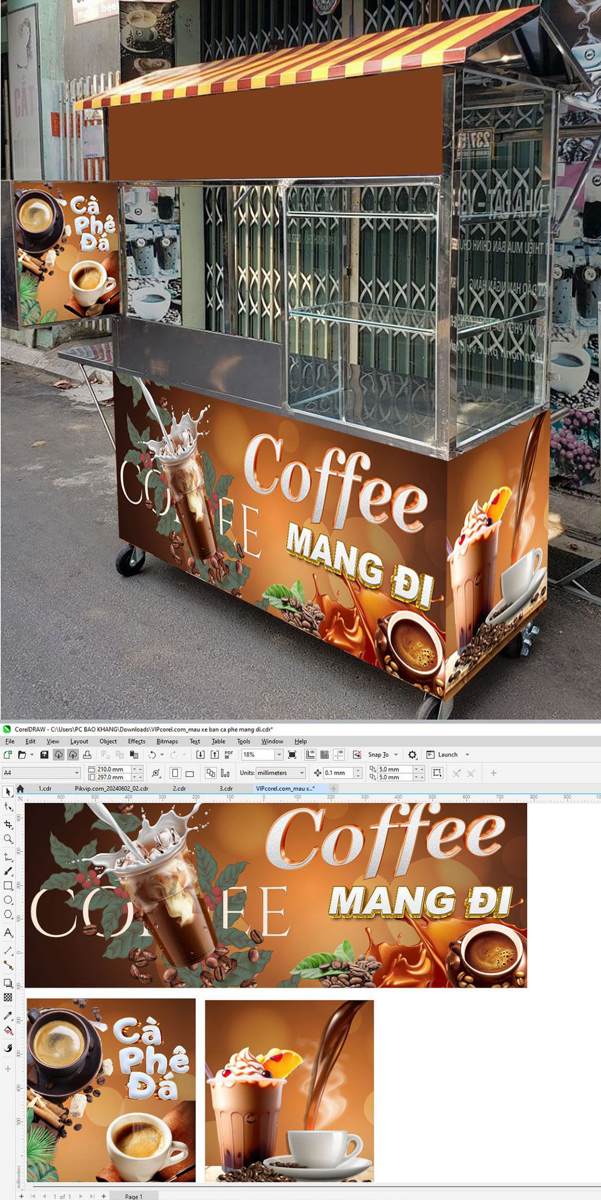The width and height of the screenshot is (601, 1200).
Task: Expand the Launch dropdown arrow
Action: tap(468, 755)
